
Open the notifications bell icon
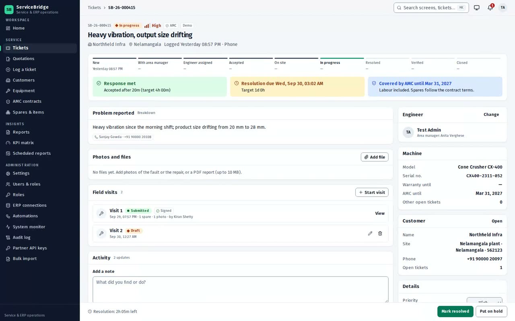point(490,8)
